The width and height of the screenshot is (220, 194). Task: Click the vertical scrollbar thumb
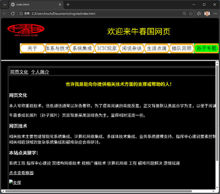tap(217, 113)
